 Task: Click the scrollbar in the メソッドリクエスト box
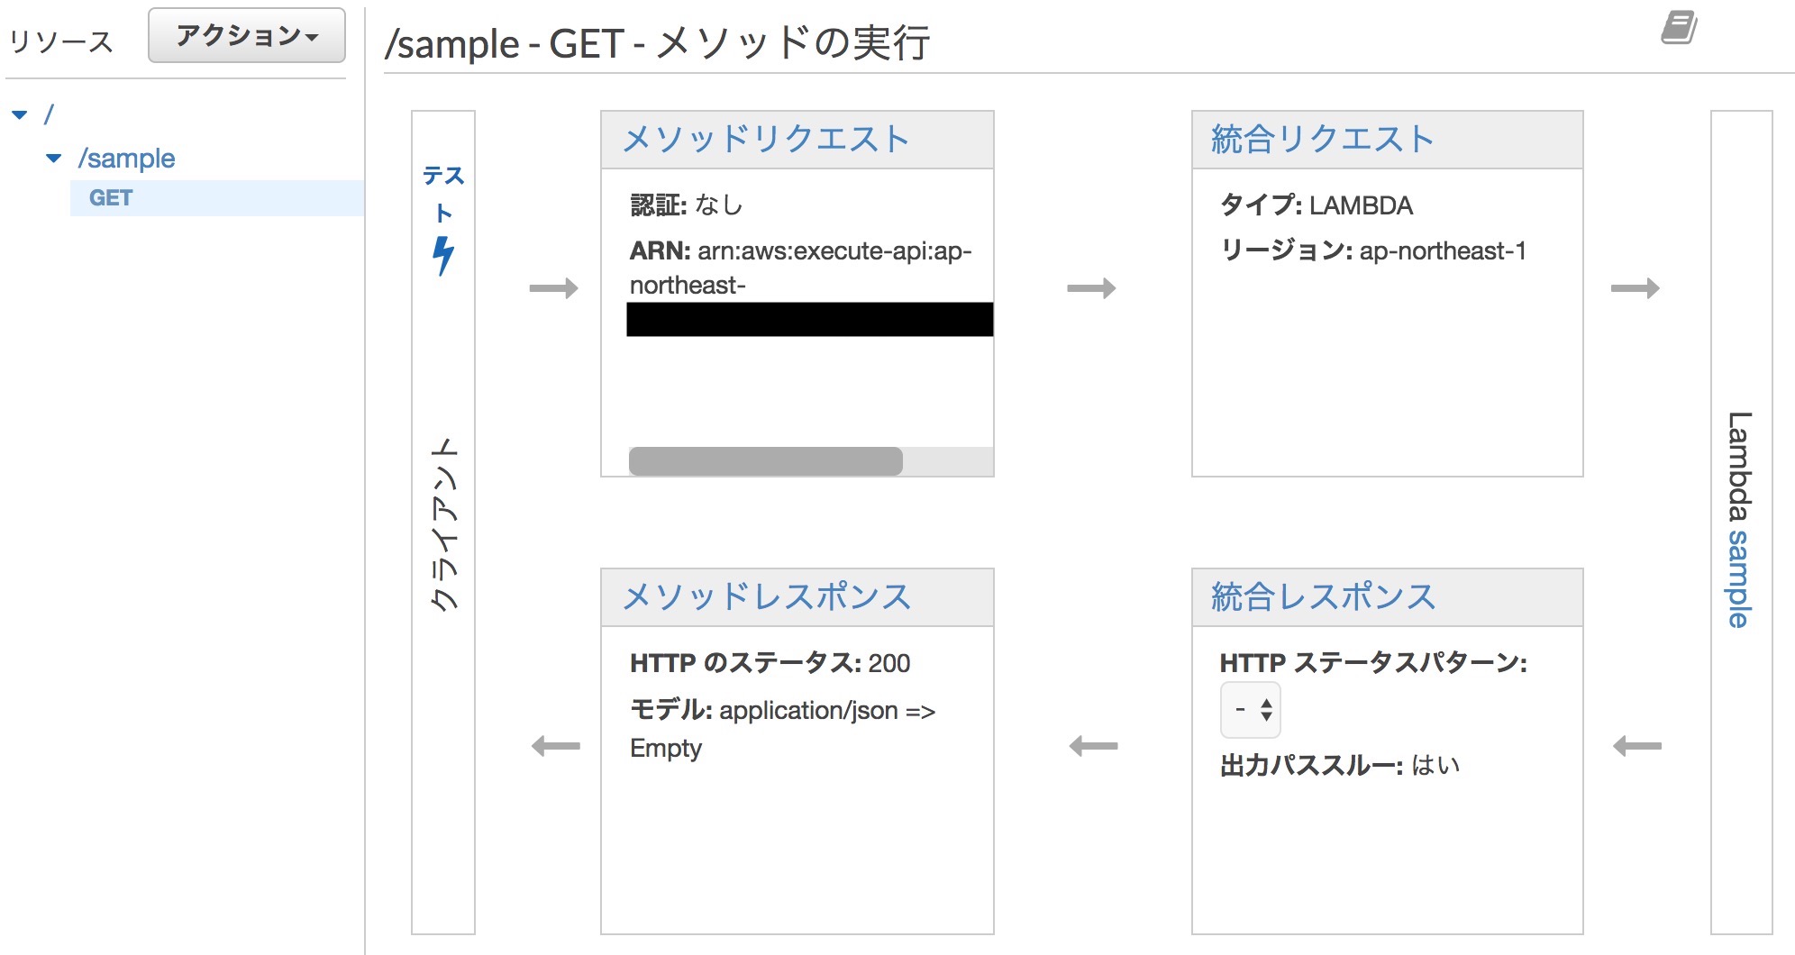[766, 460]
